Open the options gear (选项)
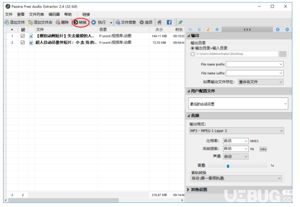The image size is (300, 207). pos(146,22)
